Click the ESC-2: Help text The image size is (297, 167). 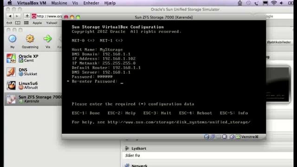(x=122, y=113)
